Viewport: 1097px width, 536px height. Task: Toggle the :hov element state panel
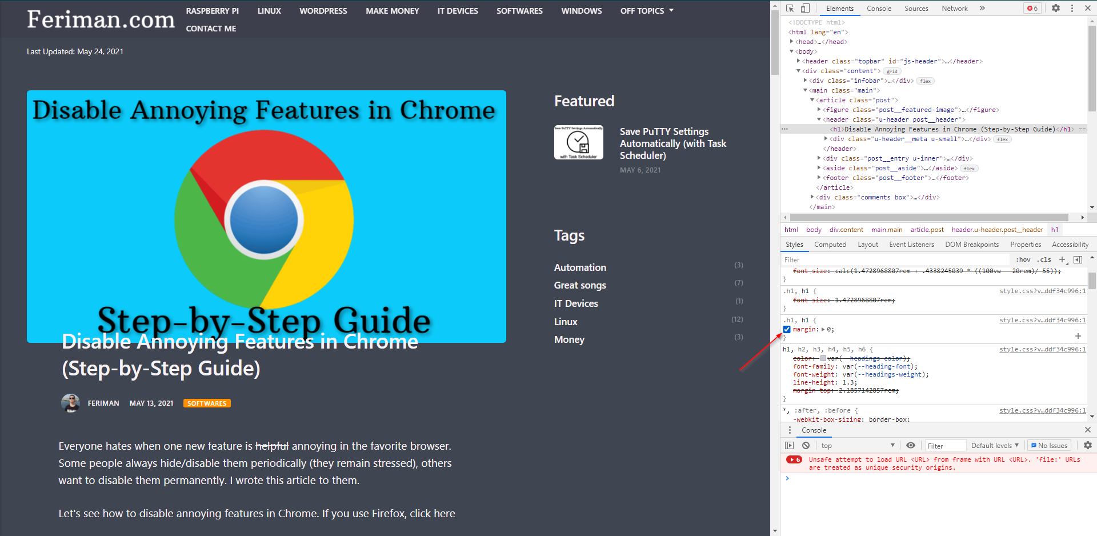[1023, 259]
